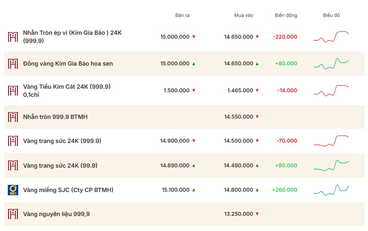Click logo beside Đồng vàng Kim Gia Bảo

click(13, 63)
